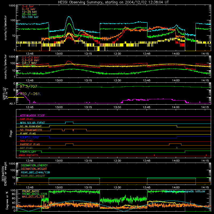Click the Degrees or % axis title
214x214 pixels.
[7, 200]
